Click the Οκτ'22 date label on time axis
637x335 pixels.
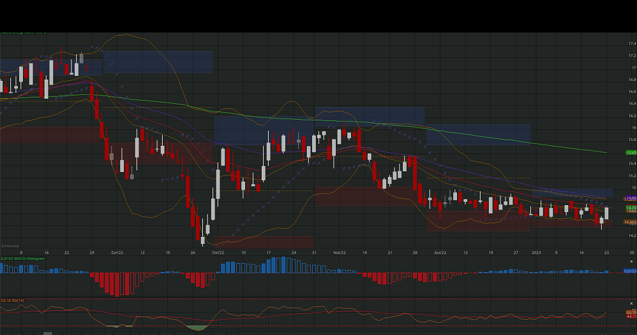(218, 253)
